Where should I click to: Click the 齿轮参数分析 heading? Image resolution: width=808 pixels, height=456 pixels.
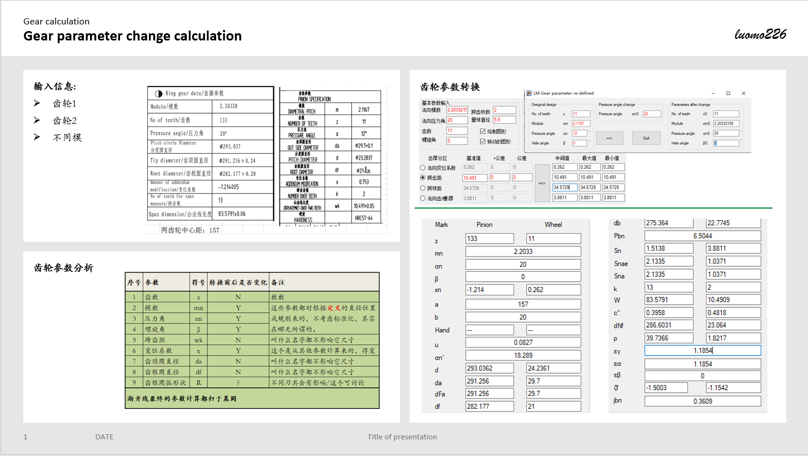[x=64, y=268]
